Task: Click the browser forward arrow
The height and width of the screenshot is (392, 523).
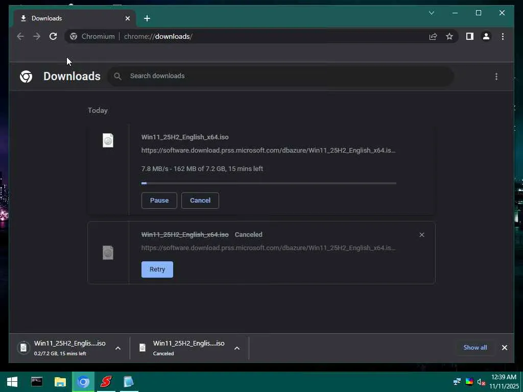Action: [x=37, y=36]
